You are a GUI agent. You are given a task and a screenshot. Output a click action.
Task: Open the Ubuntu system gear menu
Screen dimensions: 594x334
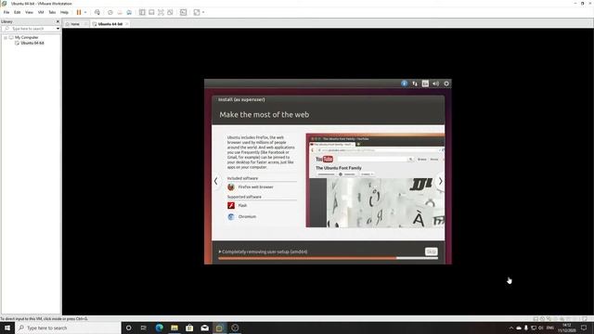click(x=446, y=83)
